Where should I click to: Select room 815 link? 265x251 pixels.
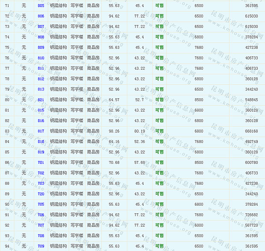(x=41, y=110)
